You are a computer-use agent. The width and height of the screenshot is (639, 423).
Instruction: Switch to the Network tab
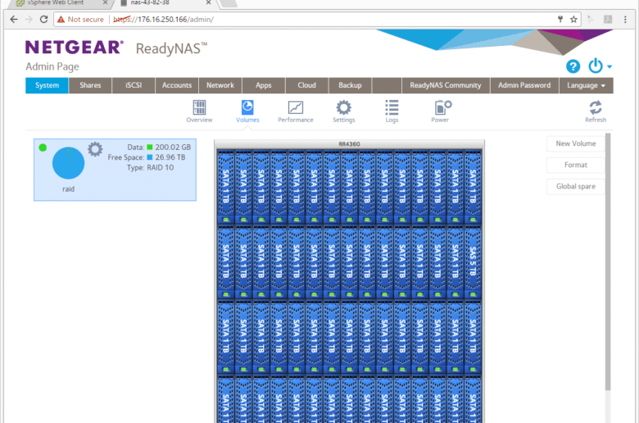[220, 85]
